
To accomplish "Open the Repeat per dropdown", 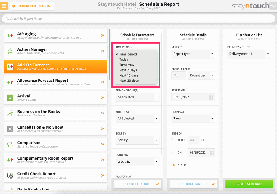I will point(201,75).
